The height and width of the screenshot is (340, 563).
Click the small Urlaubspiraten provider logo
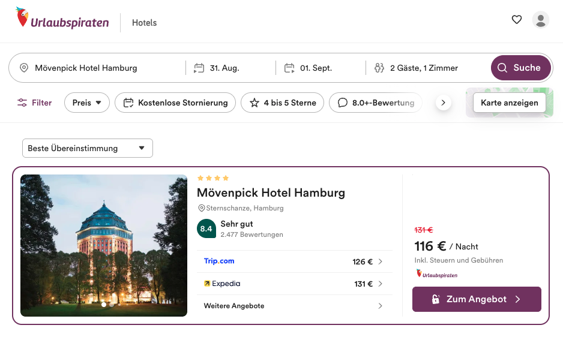[436, 273]
